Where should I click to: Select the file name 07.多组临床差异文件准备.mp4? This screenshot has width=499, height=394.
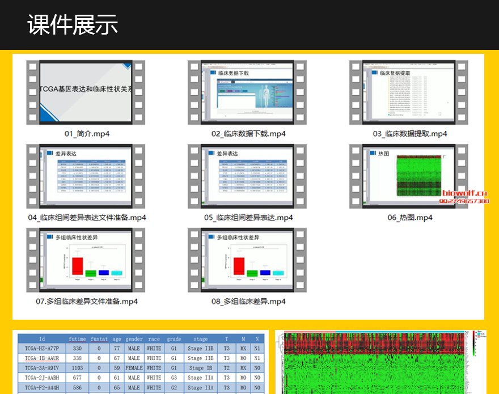tap(87, 302)
